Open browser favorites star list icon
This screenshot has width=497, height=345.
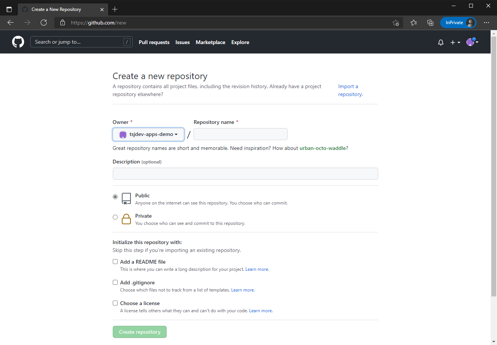414,23
